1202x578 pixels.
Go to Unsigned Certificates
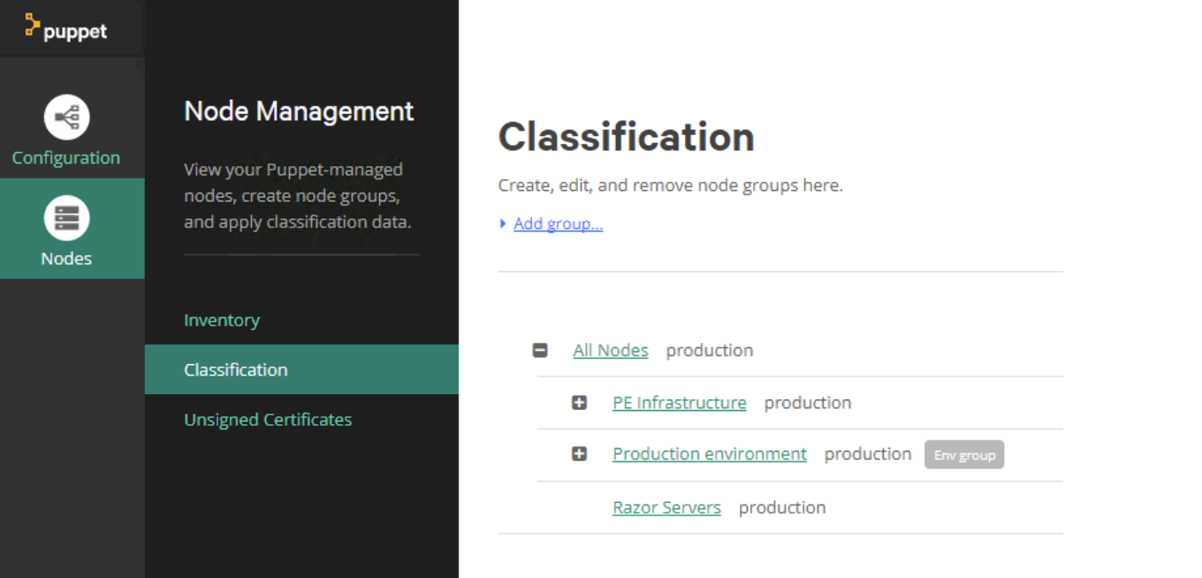268,419
